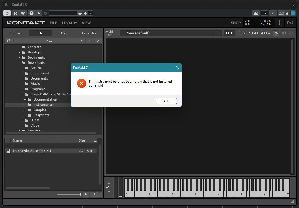Screen dimensions: 299x208
Task: Expand the Samples folder
Action: pyautogui.click(x=25, y=110)
